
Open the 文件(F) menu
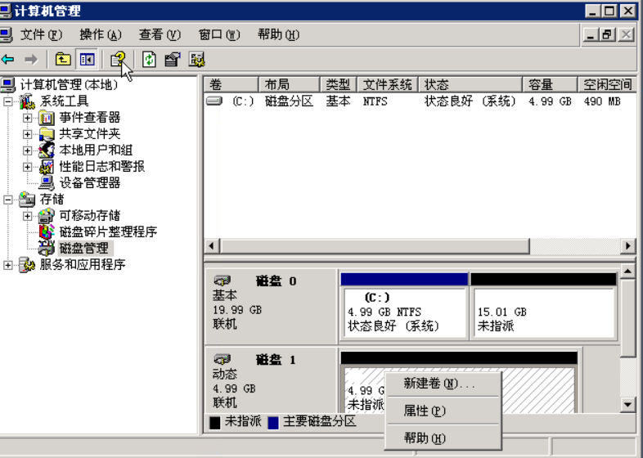coord(41,35)
